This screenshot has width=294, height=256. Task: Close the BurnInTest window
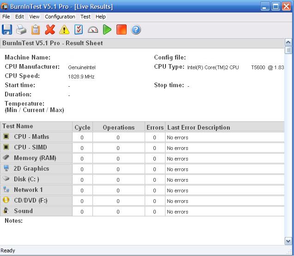287,6
